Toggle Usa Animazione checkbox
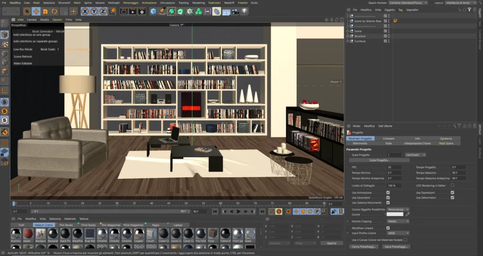This screenshot has height=256, width=483. point(388,192)
